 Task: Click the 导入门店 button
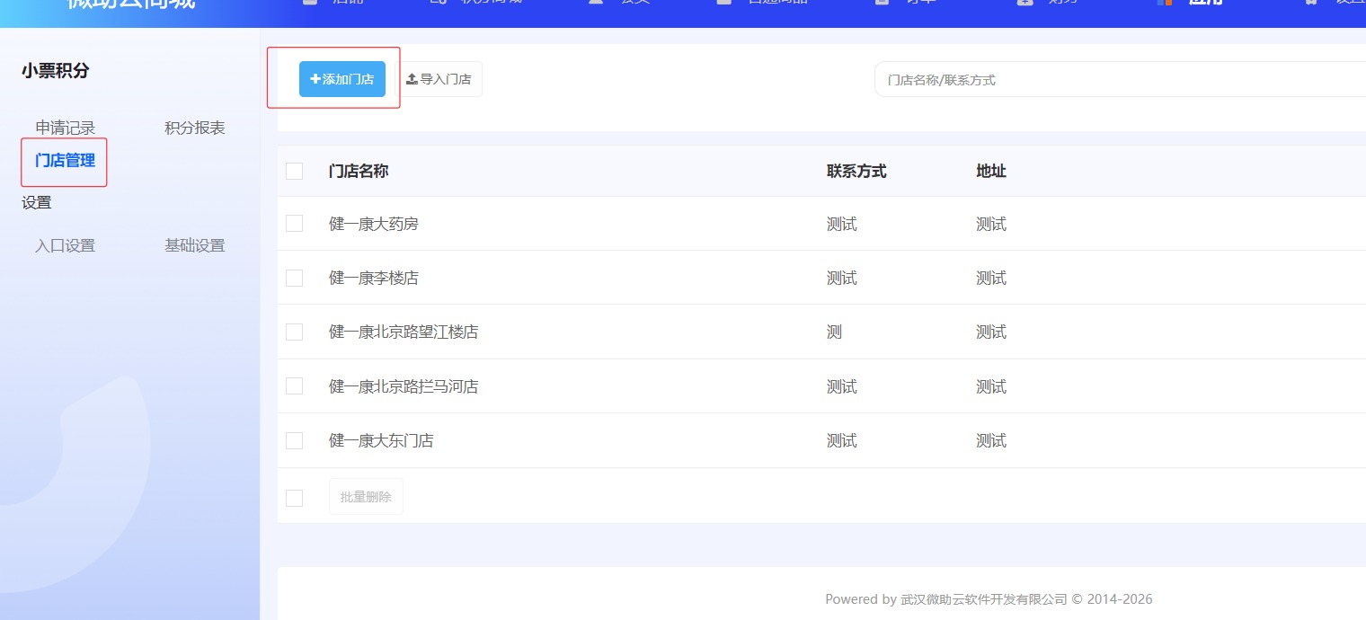point(439,79)
